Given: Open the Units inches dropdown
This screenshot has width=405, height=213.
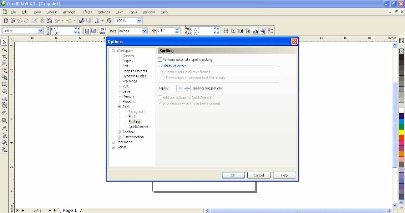Looking at the screenshot, I should [144, 31].
